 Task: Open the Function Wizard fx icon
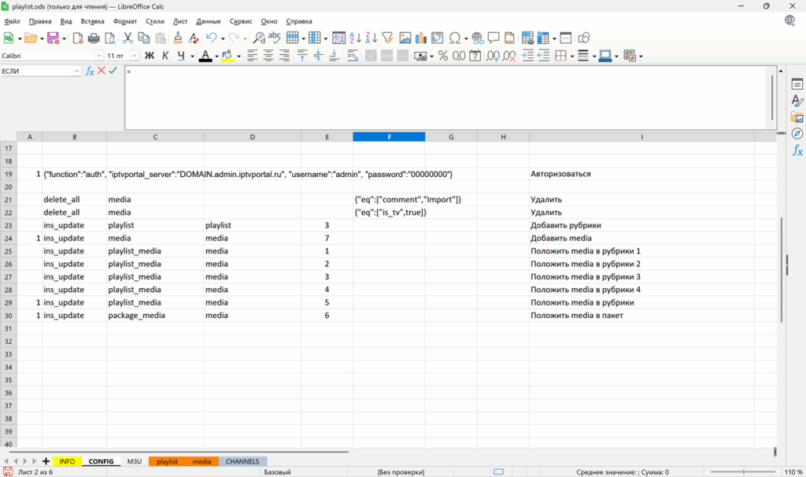[x=90, y=71]
